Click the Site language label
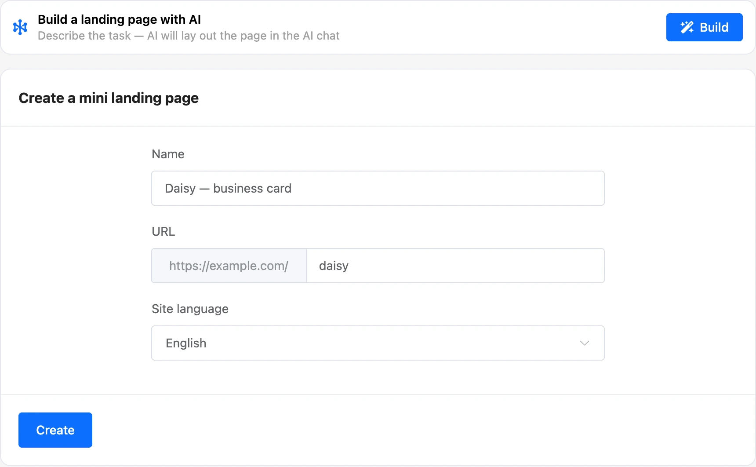 tap(190, 309)
